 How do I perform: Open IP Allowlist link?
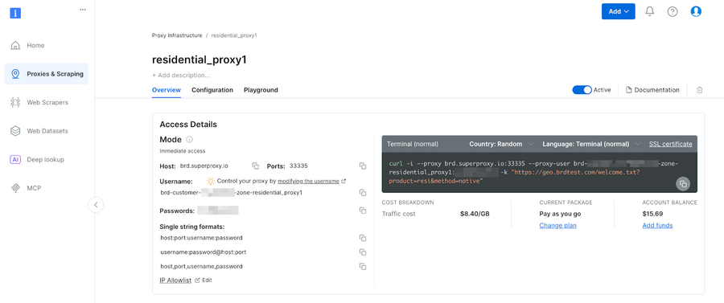[175, 280]
